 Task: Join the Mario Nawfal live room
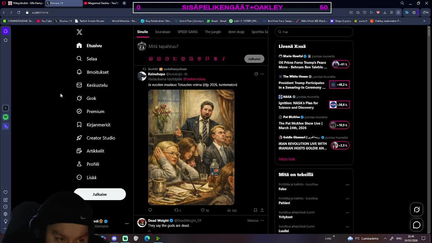340,64
